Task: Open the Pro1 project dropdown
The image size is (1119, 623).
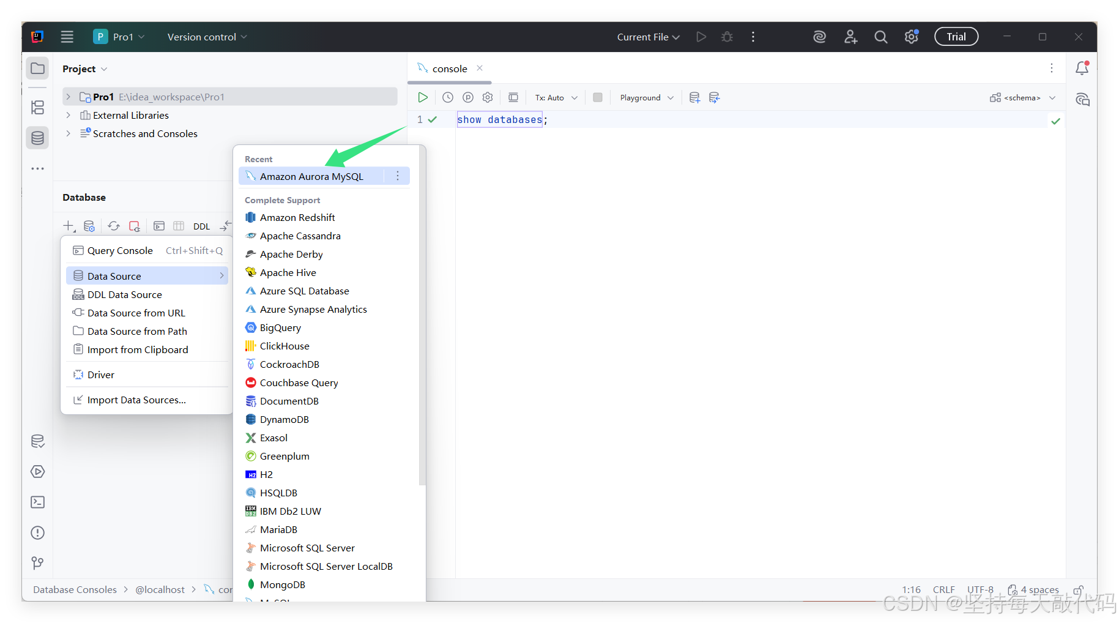Action: click(119, 37)
